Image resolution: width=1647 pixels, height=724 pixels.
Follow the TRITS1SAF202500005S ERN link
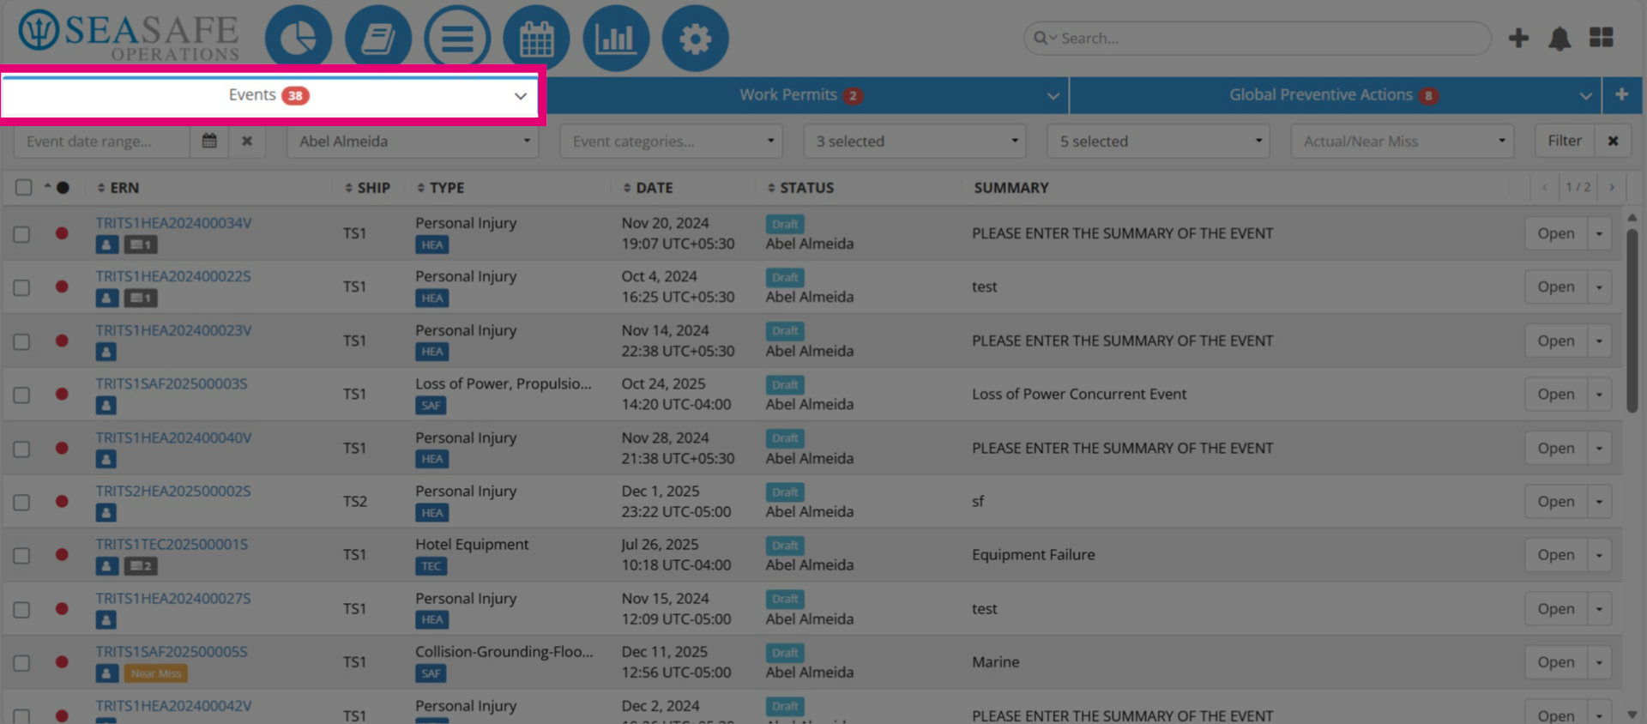coord(172,651)
